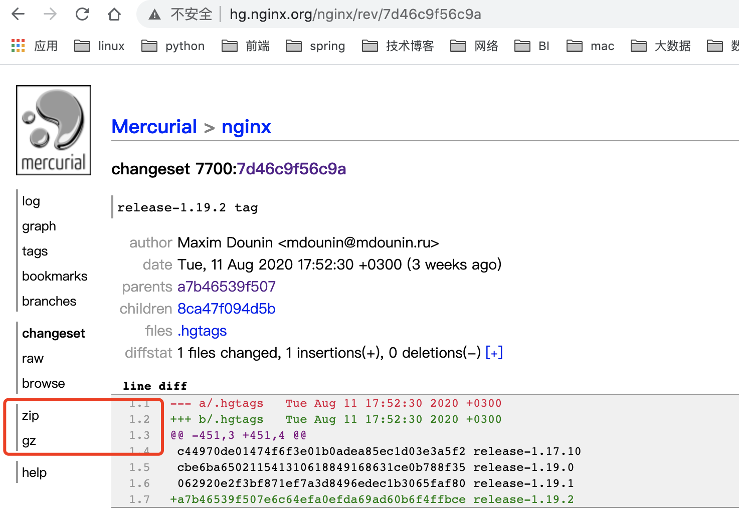Image resolution: width=739 pixels, height=530 pixels.
Task: Click the browser forward arrow
Action: [50, 14]
